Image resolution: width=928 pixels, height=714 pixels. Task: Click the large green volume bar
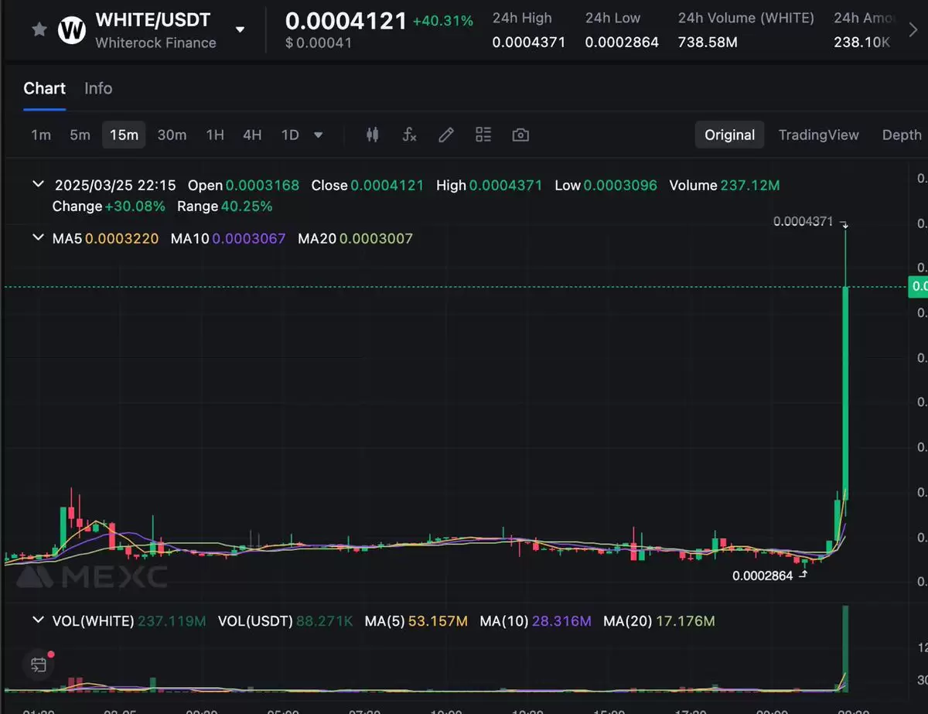845,648
